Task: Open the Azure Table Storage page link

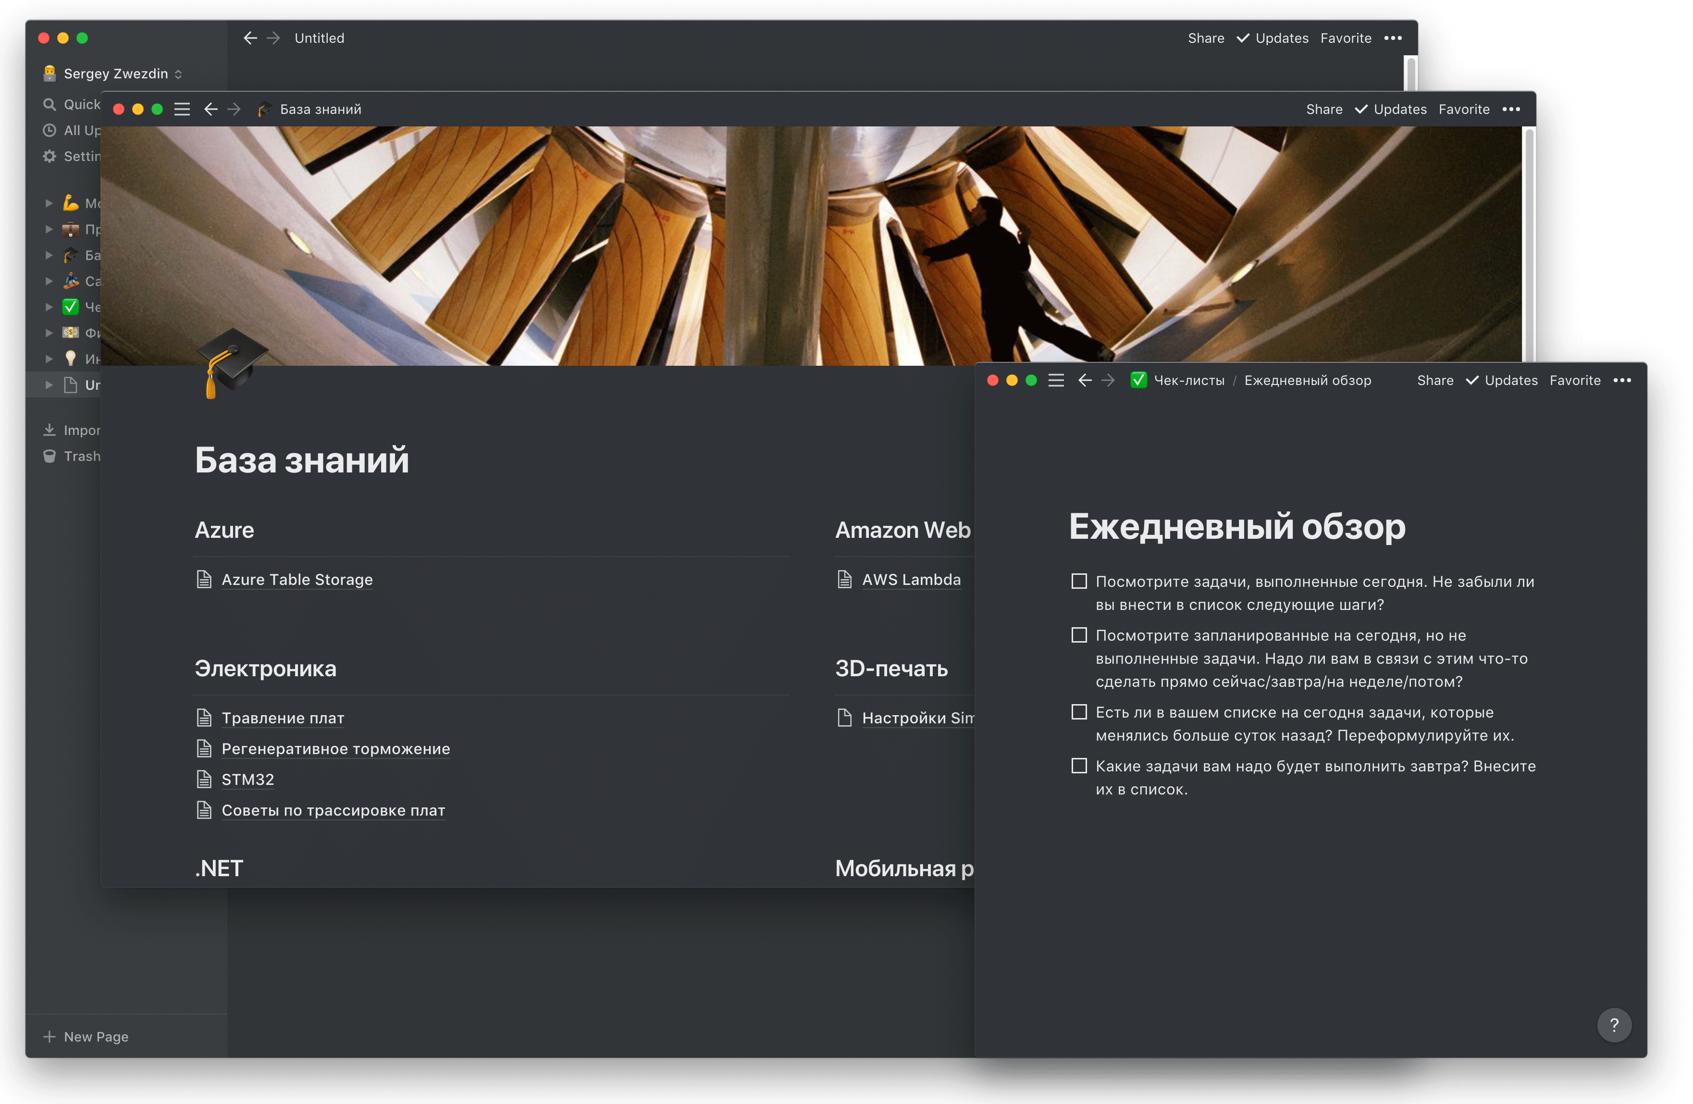Action: 297,580
